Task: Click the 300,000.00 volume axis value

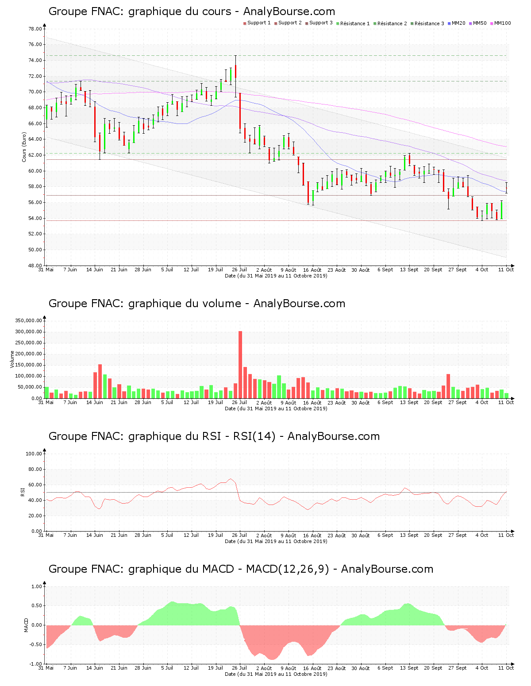Action: tap(28, 332)
